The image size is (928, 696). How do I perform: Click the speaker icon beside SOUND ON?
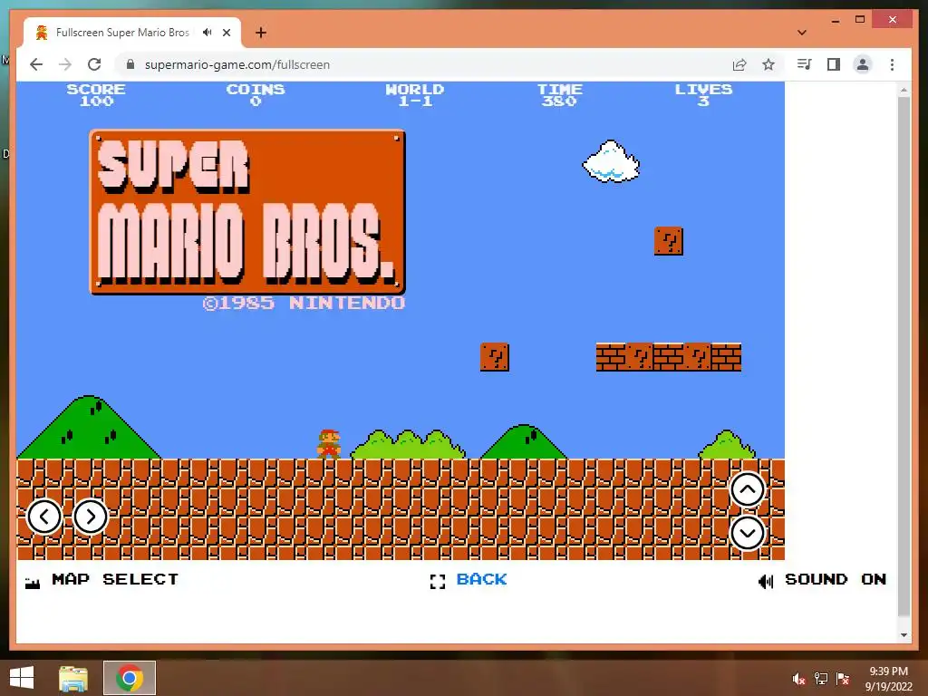click(765, 582)
